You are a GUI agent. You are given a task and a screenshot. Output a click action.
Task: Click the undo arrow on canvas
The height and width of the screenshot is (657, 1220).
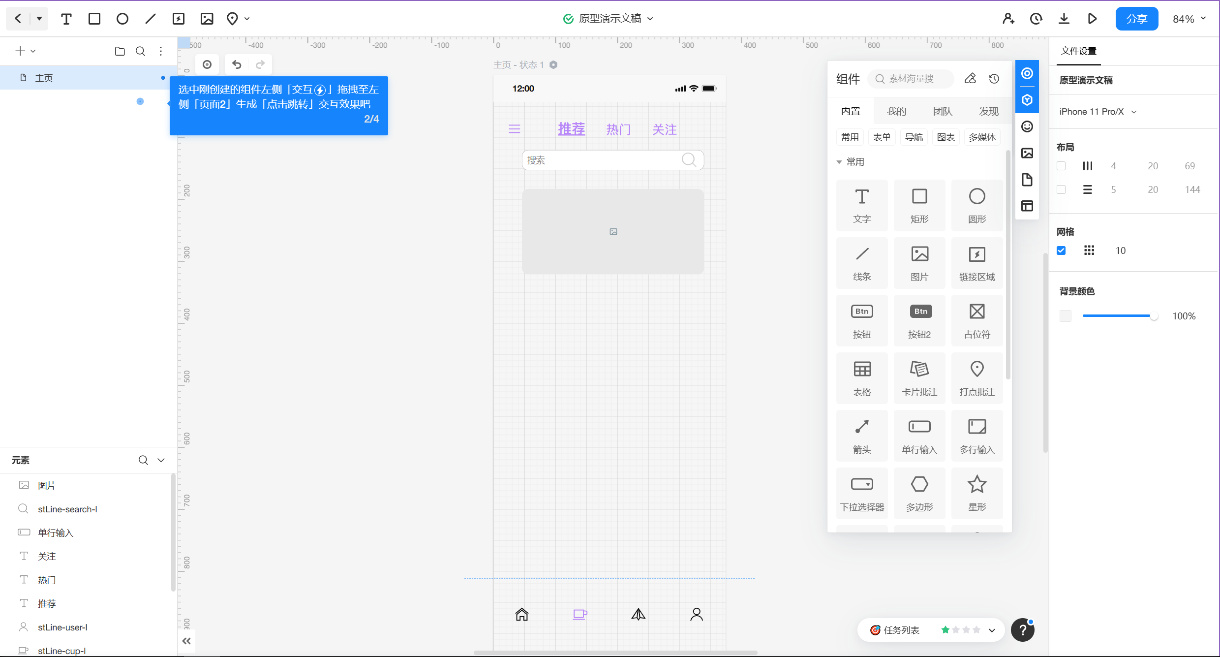pyautogui.click(x=237, y=64)
